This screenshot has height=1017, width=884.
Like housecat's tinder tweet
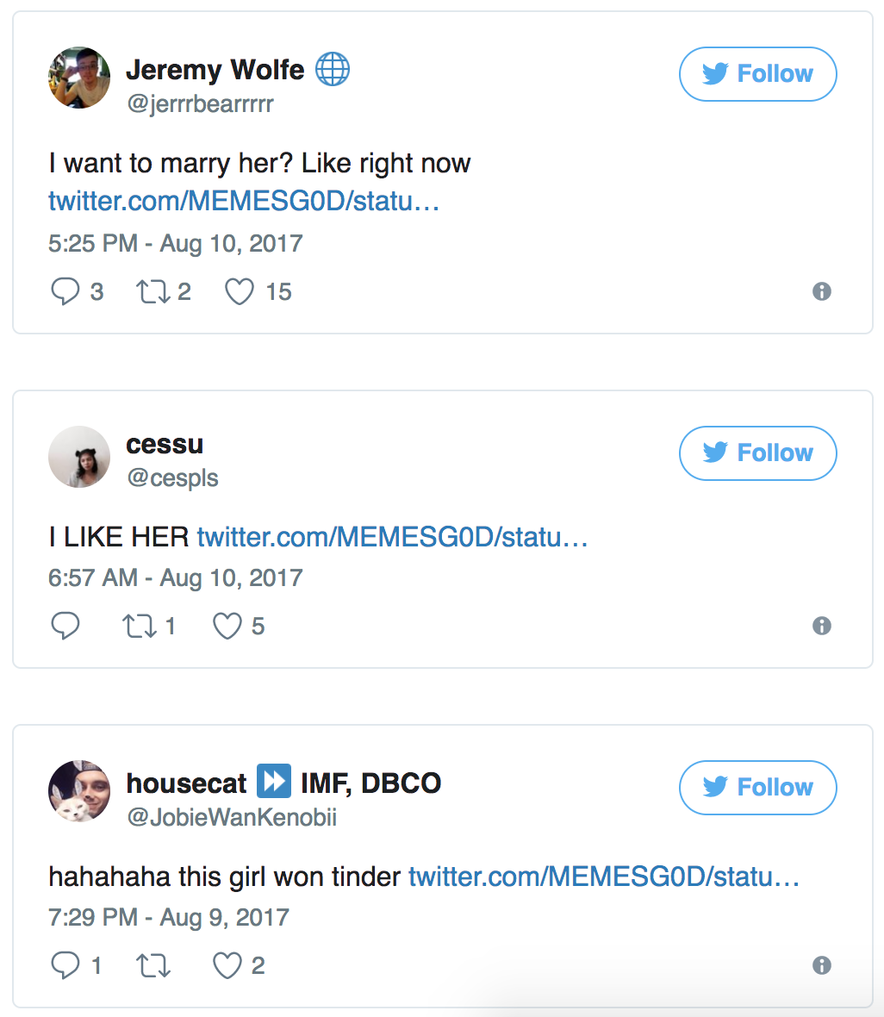(227, 966)
